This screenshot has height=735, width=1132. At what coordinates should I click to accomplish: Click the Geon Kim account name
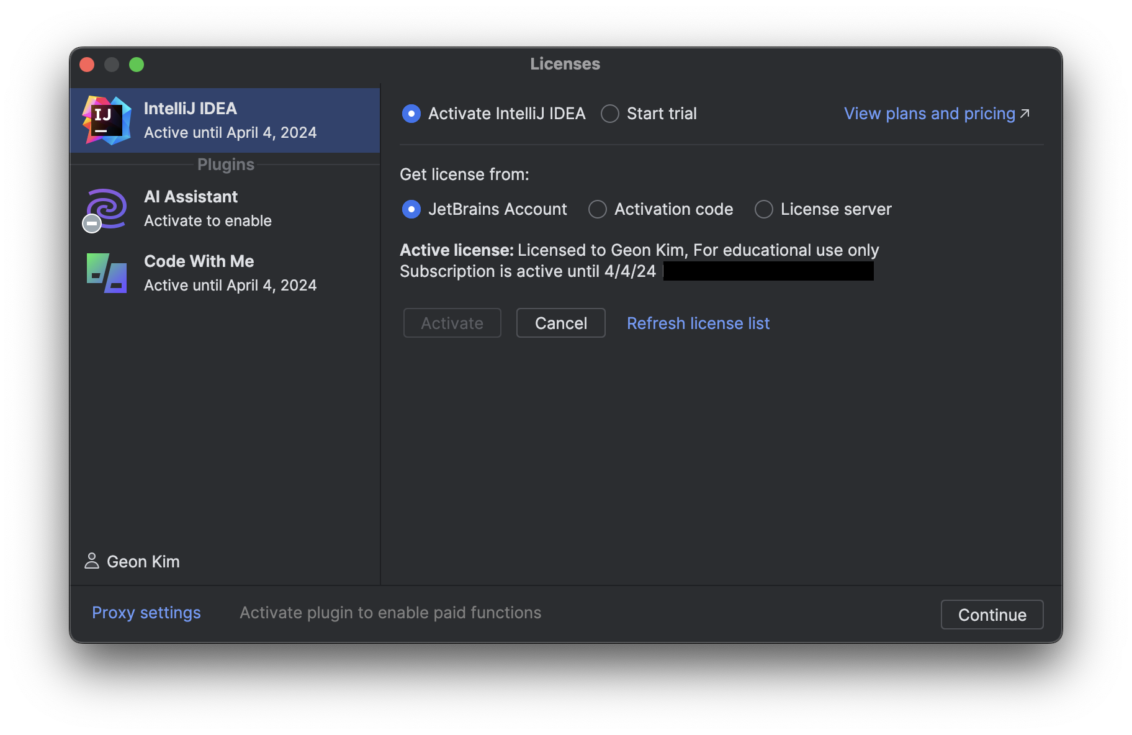[143, 562]
